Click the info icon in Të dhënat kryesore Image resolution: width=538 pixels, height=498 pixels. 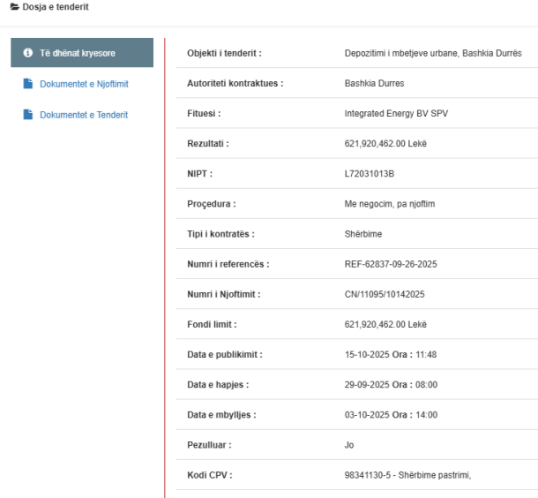(x=28, y=53)
